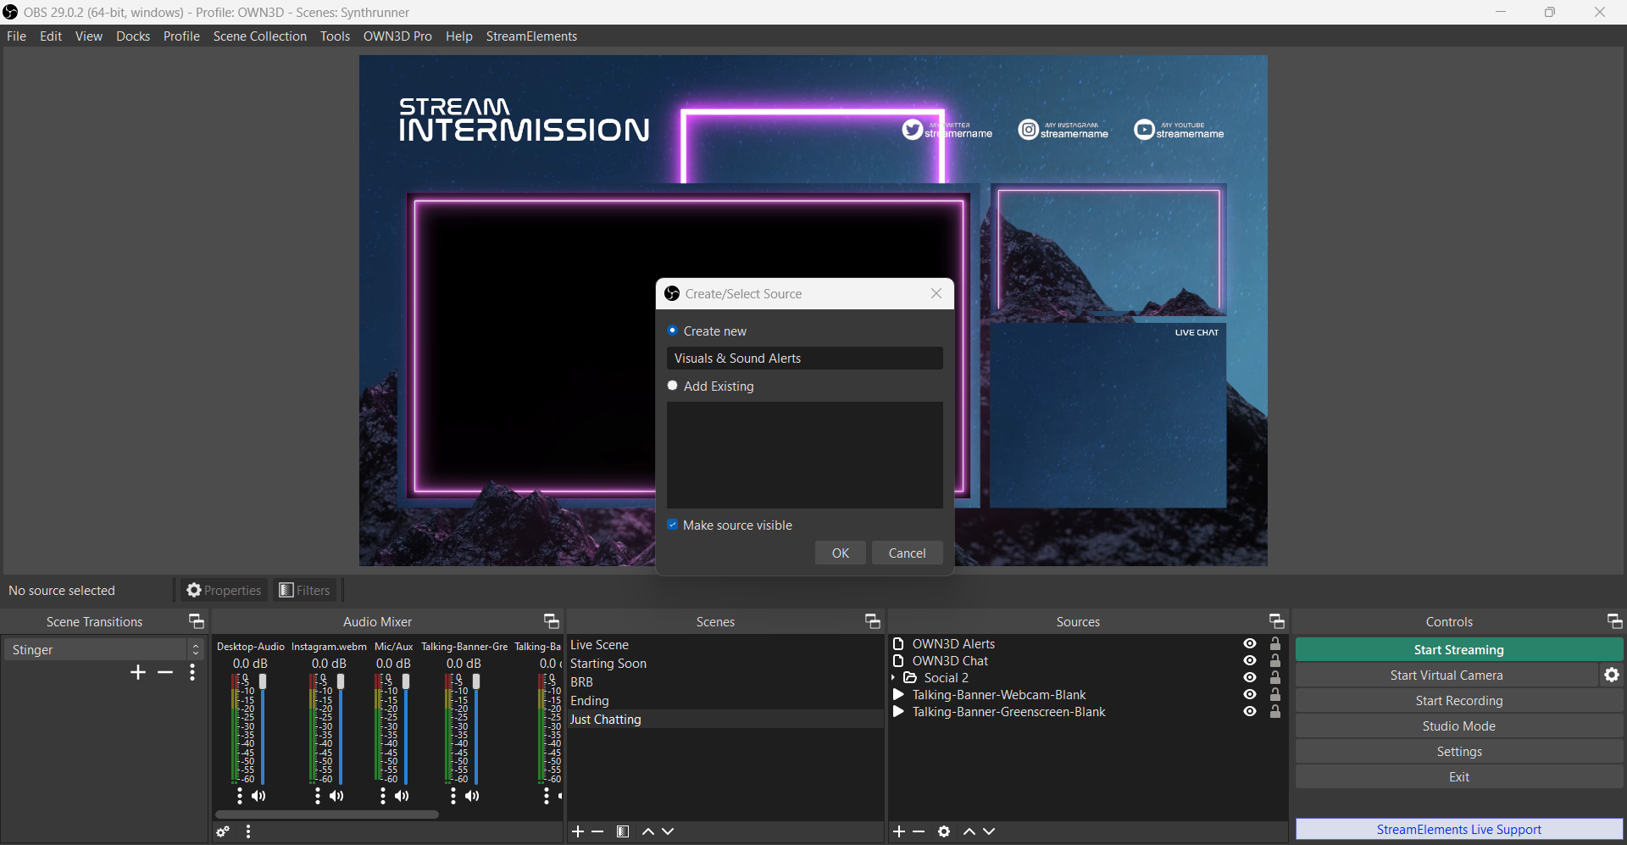Open source properties gear in Sources toolbar

[x=944, y=831]
